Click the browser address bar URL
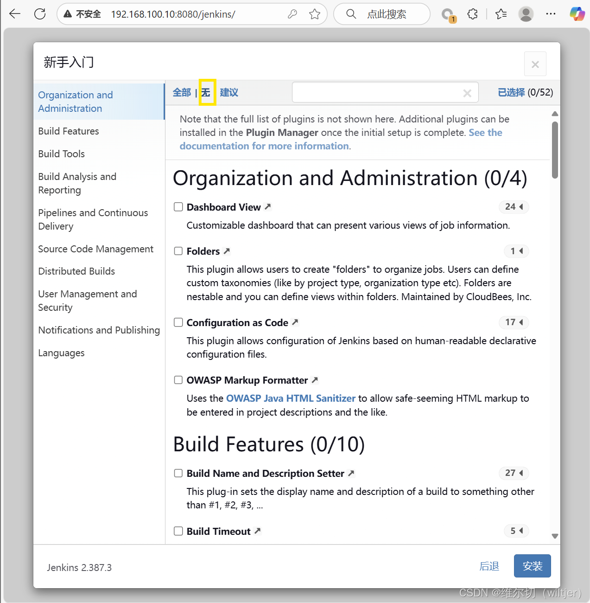The width and height of the screenshot is (590, 603). (173, 14)
